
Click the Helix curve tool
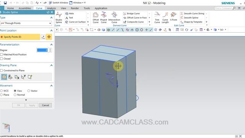70,14
